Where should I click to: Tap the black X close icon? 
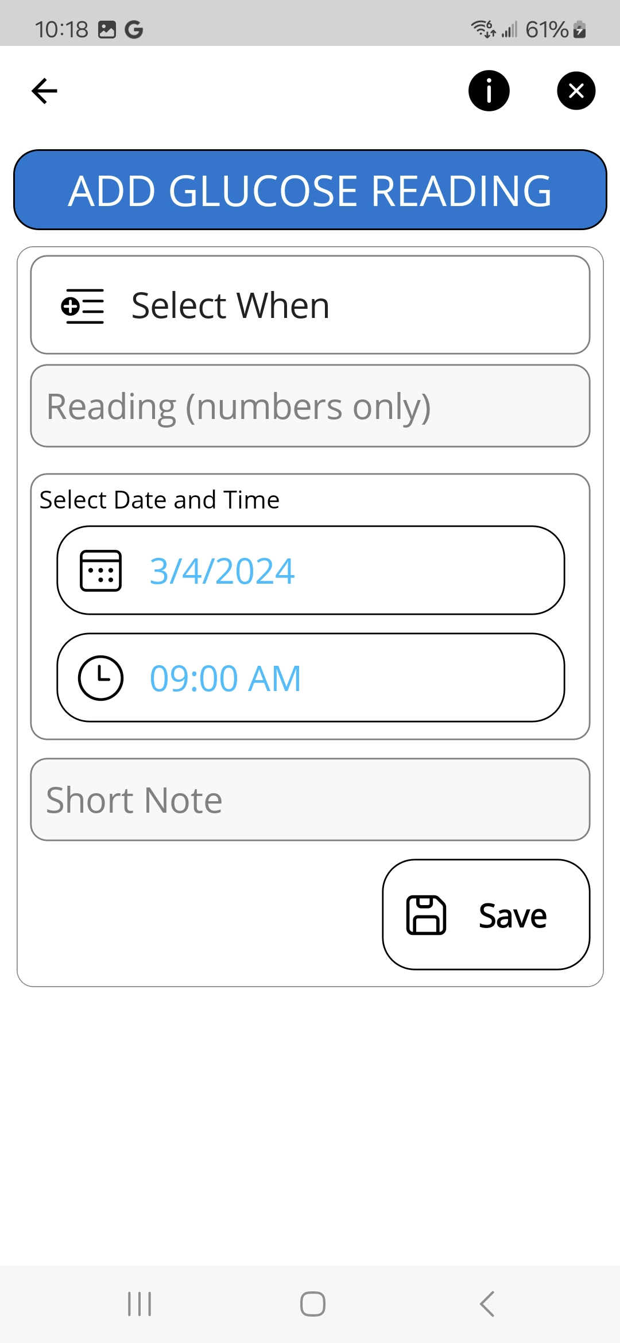point(576,91)
